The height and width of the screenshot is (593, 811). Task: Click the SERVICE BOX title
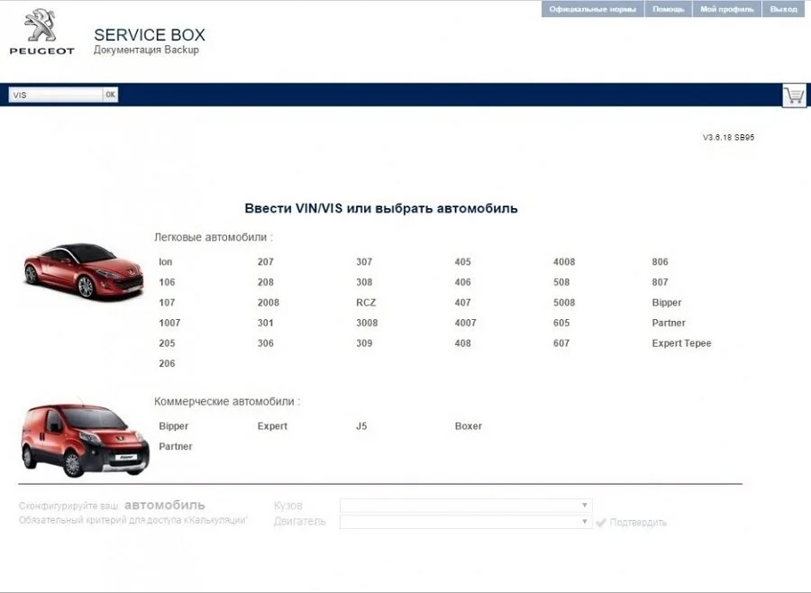[x=150, y=34]
